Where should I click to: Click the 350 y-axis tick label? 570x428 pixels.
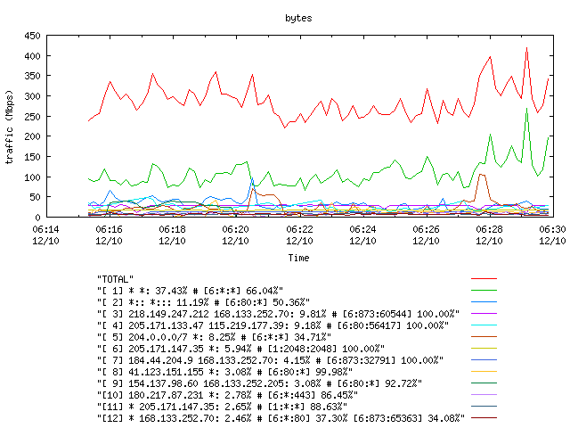(x=32, y=76)
